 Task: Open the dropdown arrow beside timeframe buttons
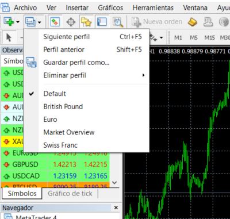[162, 37]
